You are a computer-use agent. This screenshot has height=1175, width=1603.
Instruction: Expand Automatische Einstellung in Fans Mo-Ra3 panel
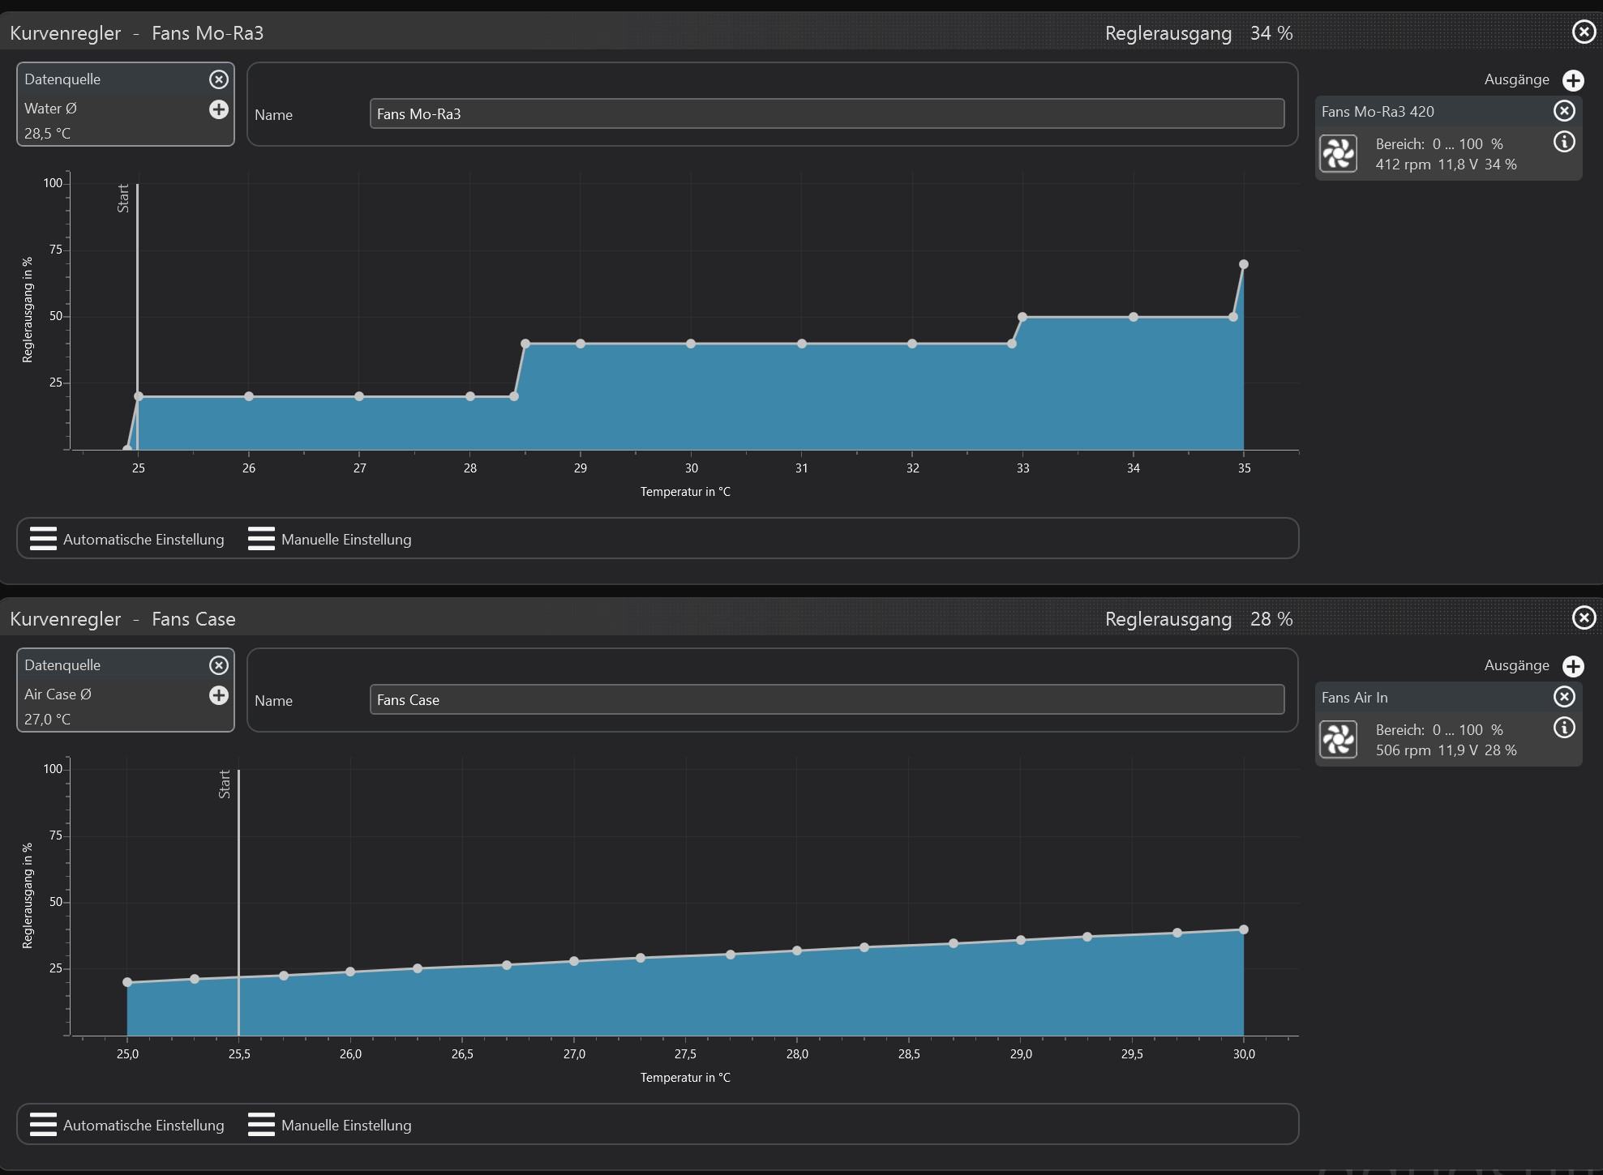[127, 539]
